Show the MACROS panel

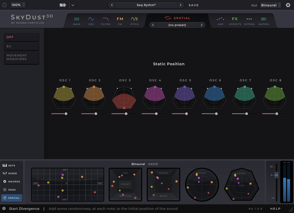coord(12,182)
